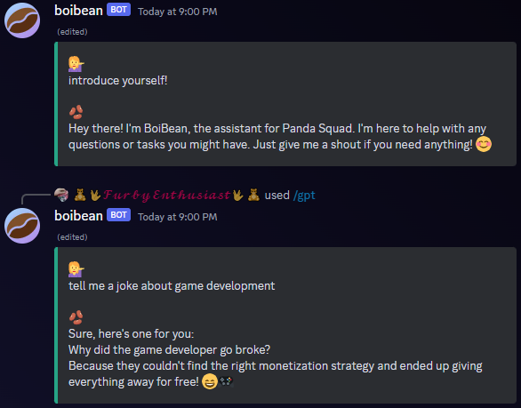The height and width of the screenshot is (408, 521).
Task: Open the top boibean coffee bean avatar
Action: click(x=22, y=20)
